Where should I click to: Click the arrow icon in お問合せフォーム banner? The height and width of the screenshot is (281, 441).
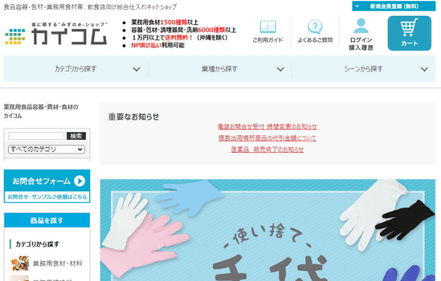[x=80, y=181]
